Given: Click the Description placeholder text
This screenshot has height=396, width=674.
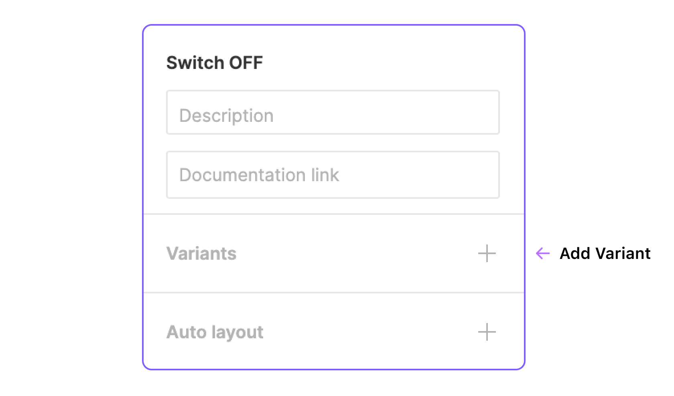Looking at the screenshot, I should point(226,115).
